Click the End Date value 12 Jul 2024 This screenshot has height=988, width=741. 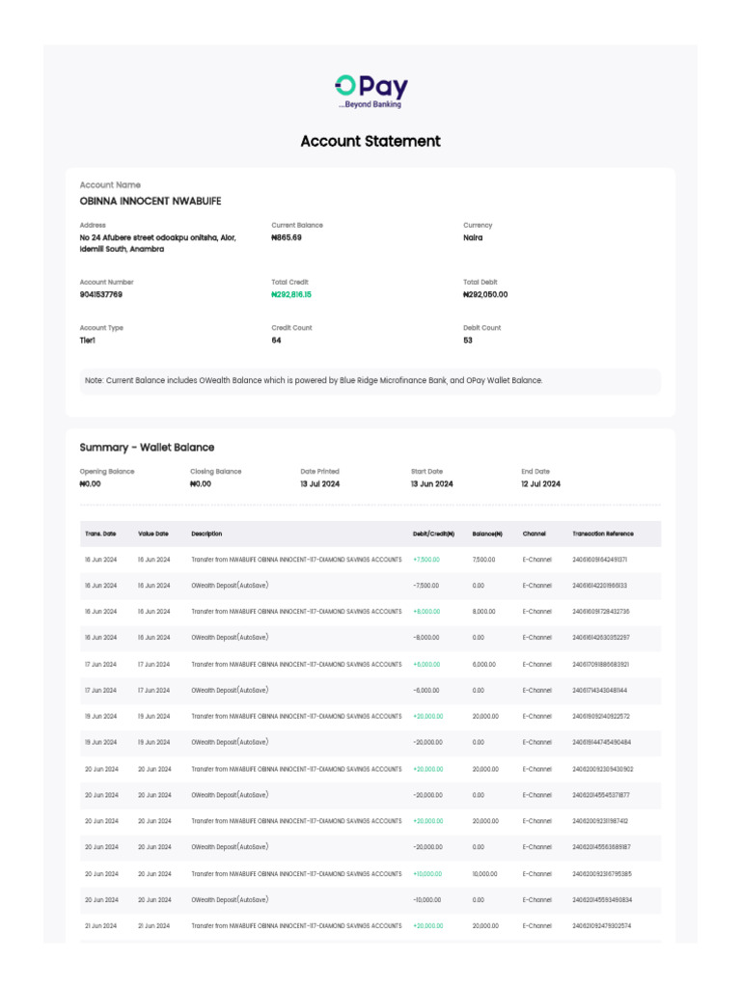(x=540, y=484)
